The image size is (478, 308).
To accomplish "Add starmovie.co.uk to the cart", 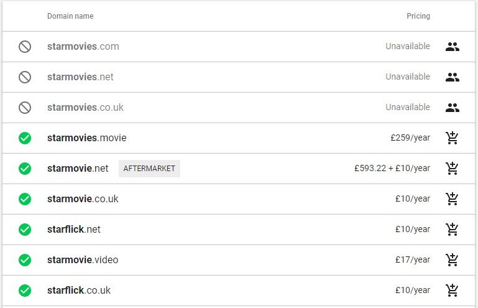I will pyautogui.click(x=452, y=199).
